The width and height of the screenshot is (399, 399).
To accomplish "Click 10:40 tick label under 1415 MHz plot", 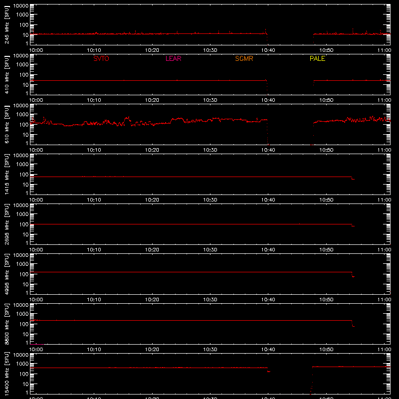I will point(268,200).
